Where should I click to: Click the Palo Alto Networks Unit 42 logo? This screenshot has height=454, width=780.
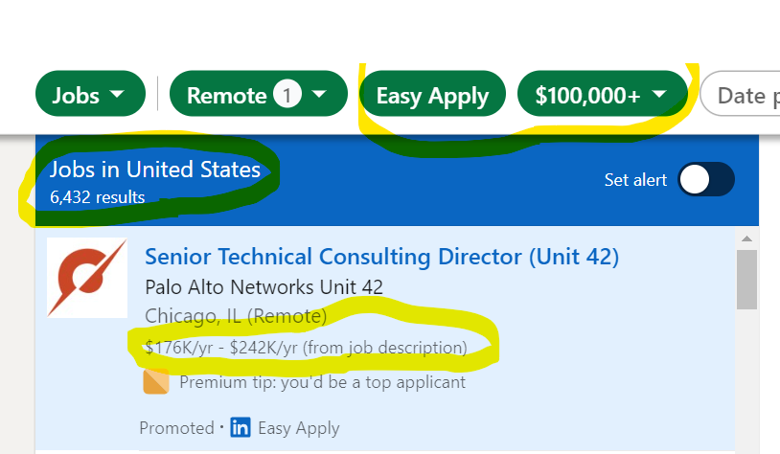[x=87, y=278]
